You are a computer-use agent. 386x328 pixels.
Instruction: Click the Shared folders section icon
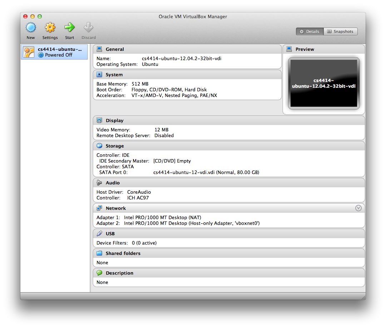click(x=99, y=253)
